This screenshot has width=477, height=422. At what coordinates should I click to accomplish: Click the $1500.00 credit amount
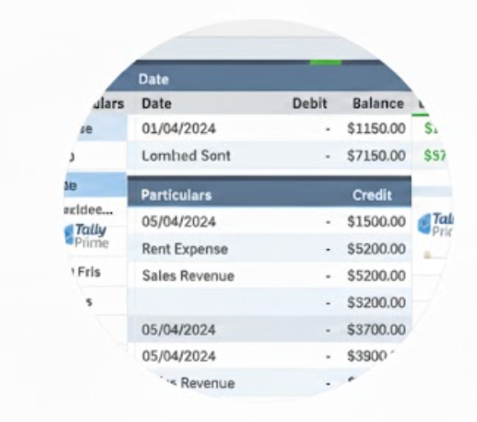377,222
